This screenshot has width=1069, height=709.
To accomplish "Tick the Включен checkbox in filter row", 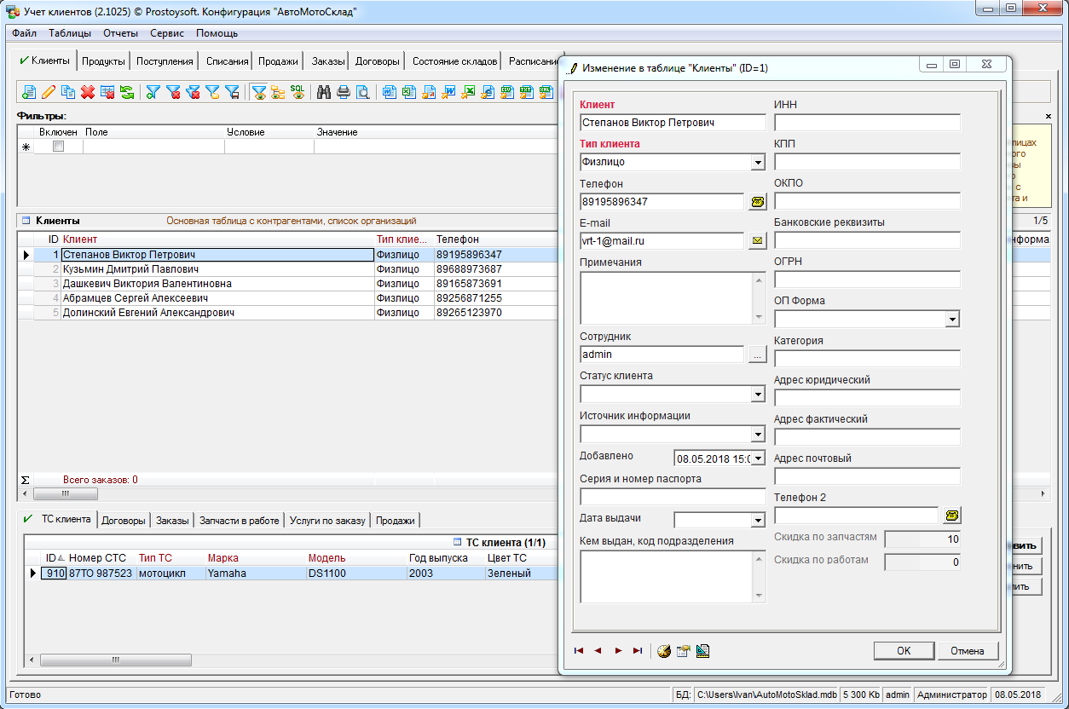I will tap(58, 147).
